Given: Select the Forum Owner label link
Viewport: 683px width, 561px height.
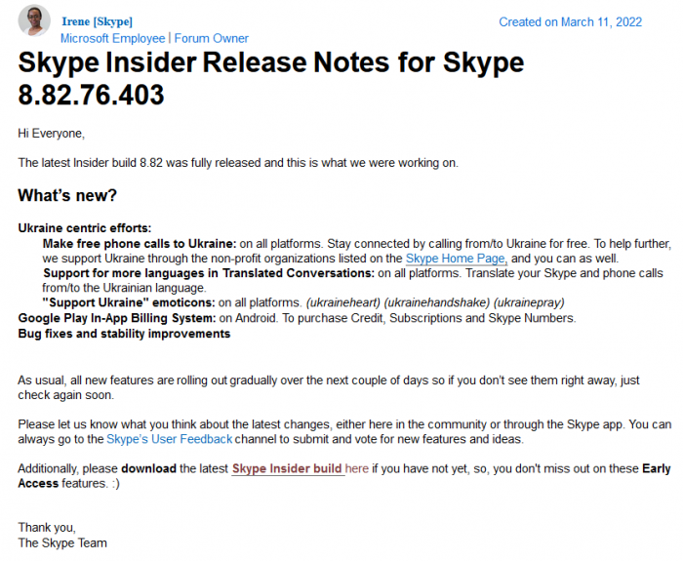Looking at the screenshot, I should [211, 38].
